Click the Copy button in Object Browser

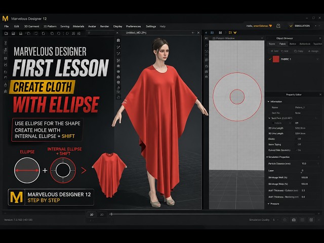coord(299,51)
